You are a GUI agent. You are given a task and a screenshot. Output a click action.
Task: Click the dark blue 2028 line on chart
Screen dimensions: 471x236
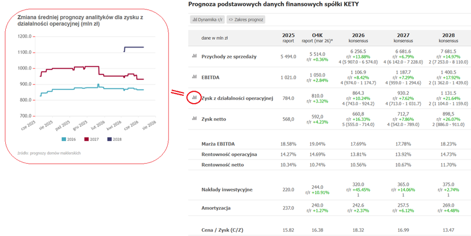click(x=134, y=47)
